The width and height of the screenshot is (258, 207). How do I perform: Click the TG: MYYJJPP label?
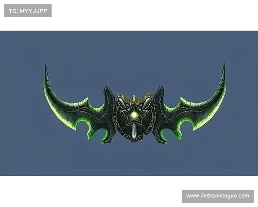[x=28, y=10]
